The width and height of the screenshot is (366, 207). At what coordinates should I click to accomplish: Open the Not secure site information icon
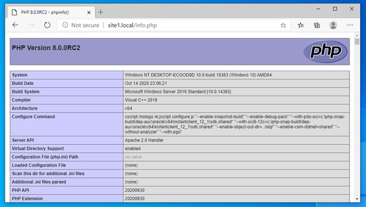[x=65, y=25]
